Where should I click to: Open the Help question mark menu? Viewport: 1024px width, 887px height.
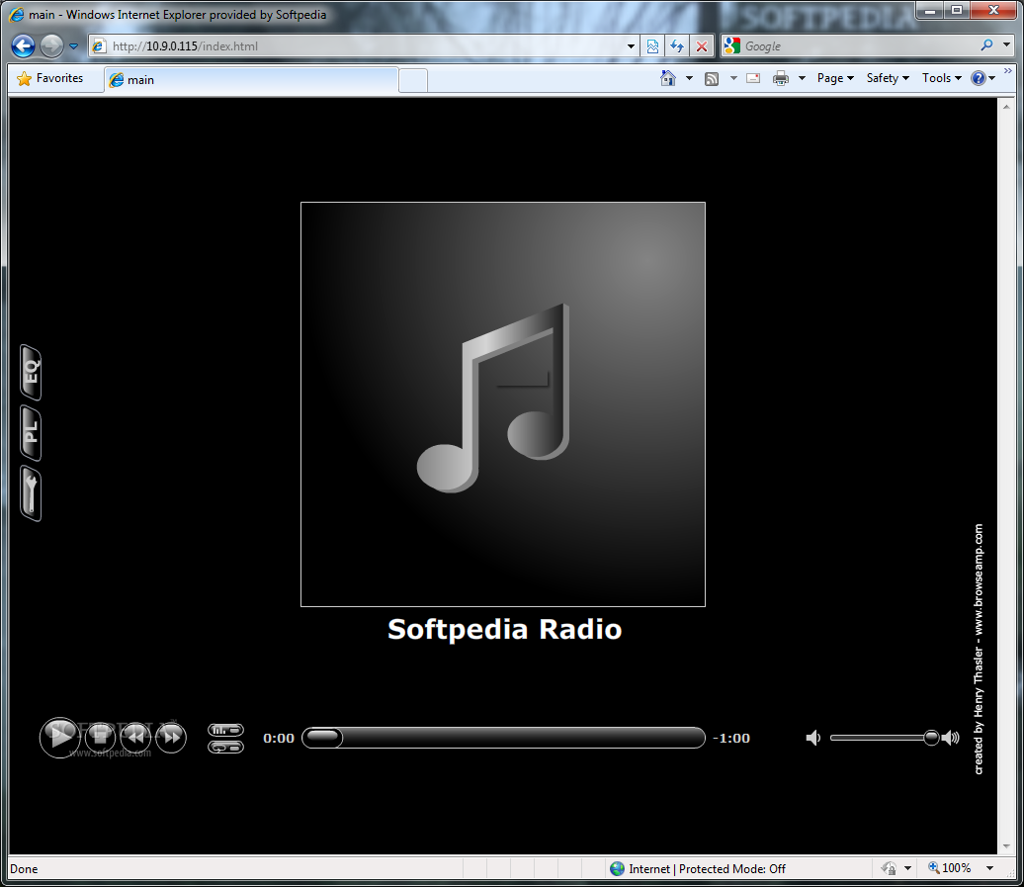(x=982, y=78)
